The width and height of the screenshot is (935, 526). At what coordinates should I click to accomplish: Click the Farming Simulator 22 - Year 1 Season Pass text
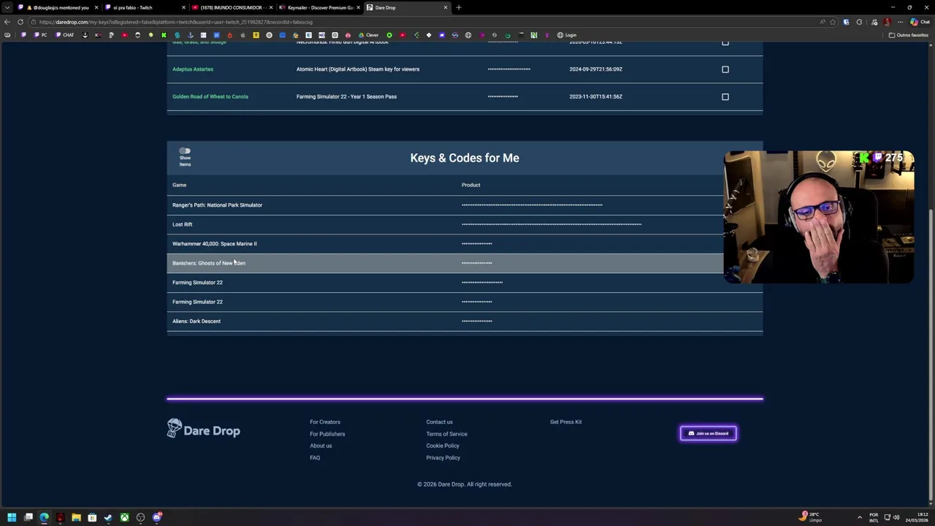click(x=346, y=96)
